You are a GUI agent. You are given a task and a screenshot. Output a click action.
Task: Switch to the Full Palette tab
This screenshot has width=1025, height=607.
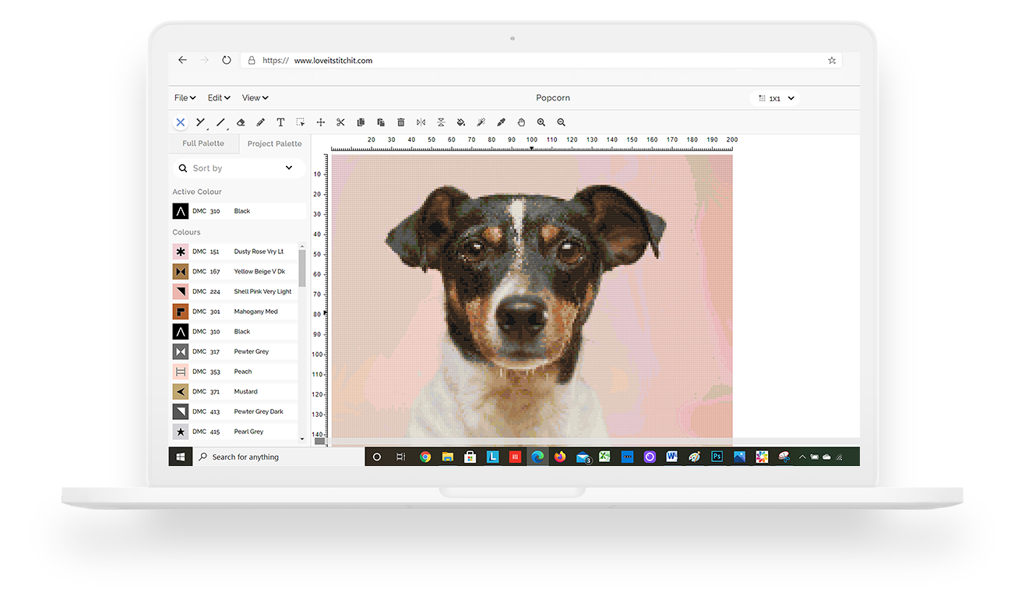tap(203, 143)
